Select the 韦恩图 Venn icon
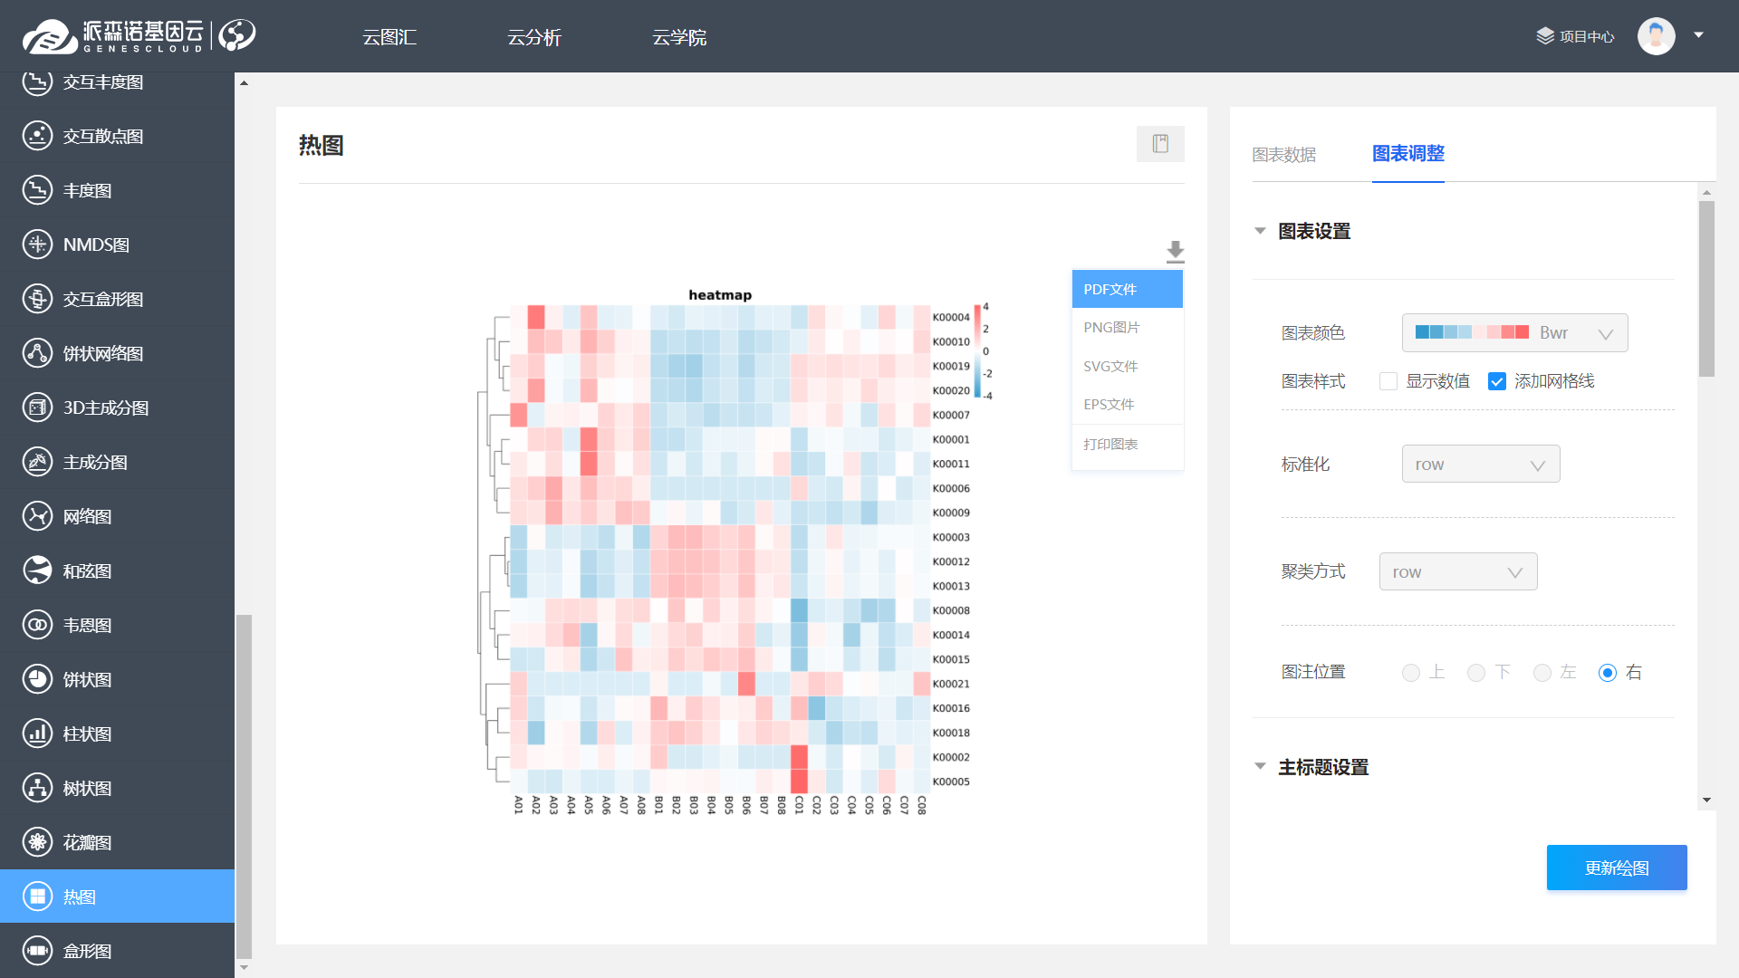This screenshot has height=978, width=1739. 37,625
